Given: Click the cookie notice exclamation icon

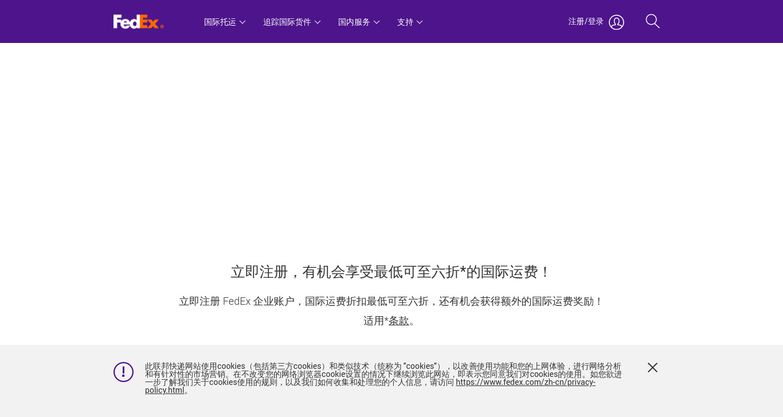Looking at the screenshot, I should (x=123, y=372).
